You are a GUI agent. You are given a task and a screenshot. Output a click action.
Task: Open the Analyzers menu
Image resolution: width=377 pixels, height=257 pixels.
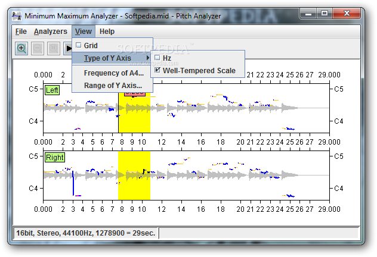pos(51,32)
